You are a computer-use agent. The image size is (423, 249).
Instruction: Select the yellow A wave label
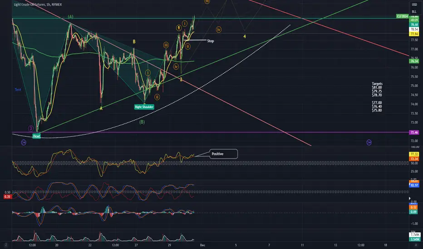101,109
